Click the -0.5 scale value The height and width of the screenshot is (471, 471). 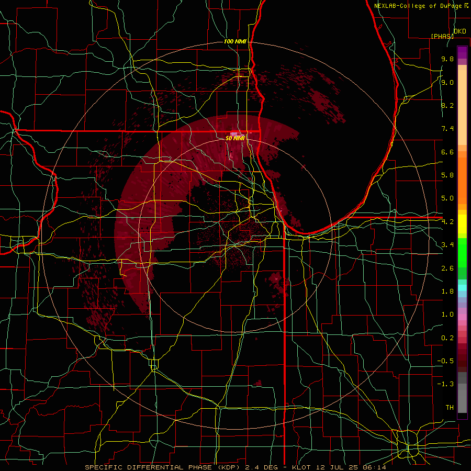pos(445,361)
